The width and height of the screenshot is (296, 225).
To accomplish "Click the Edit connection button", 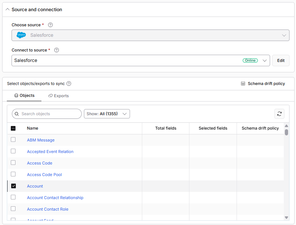I will point(281,60).
